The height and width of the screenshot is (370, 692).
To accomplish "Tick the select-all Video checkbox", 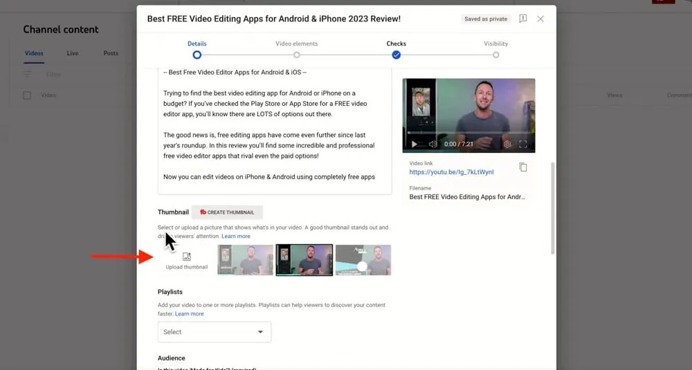I will click(28, 95).
